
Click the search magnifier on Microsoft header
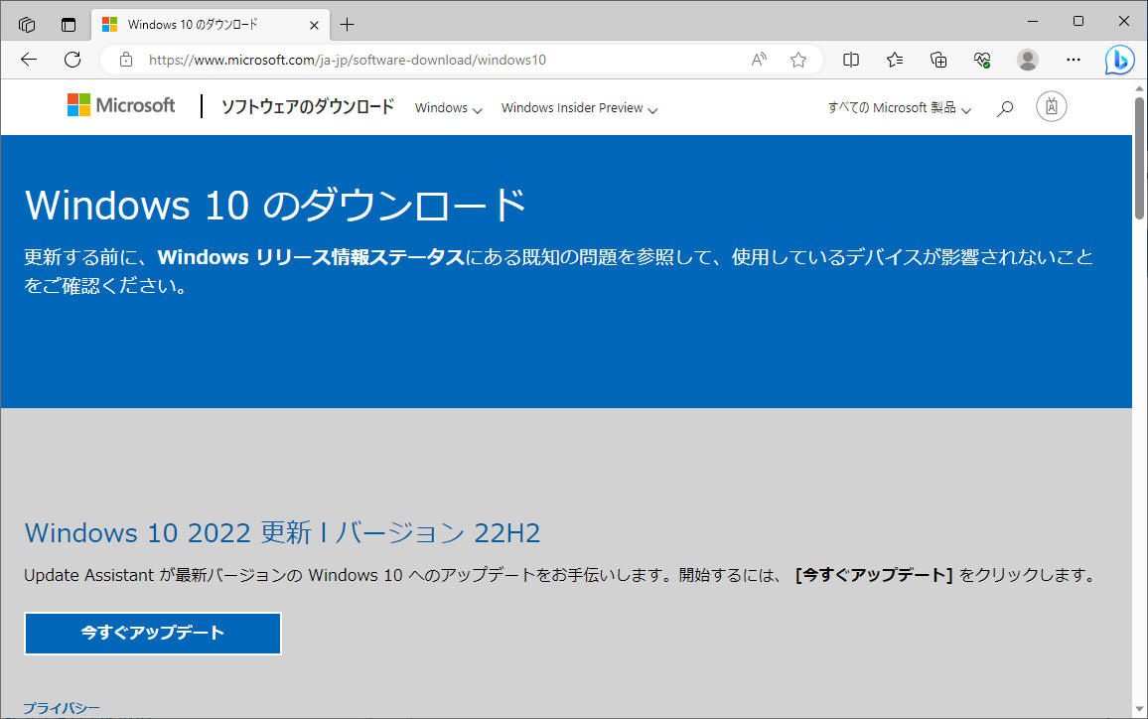point(1005,107)
